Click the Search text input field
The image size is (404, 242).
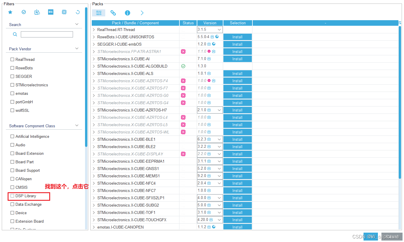click(x=47, y=34)
